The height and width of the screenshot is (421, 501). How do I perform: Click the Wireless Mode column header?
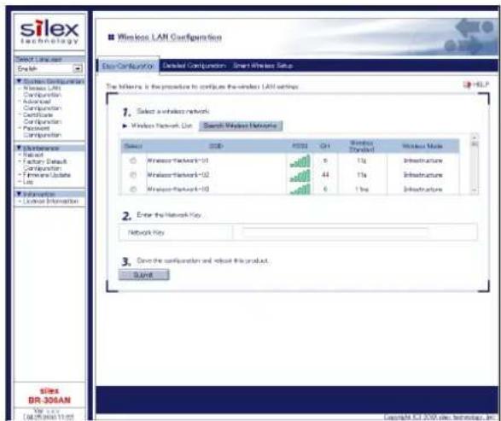click(422, 146)
